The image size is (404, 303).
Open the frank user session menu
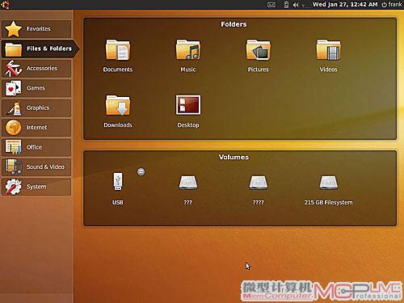click(x=392, y=5)
